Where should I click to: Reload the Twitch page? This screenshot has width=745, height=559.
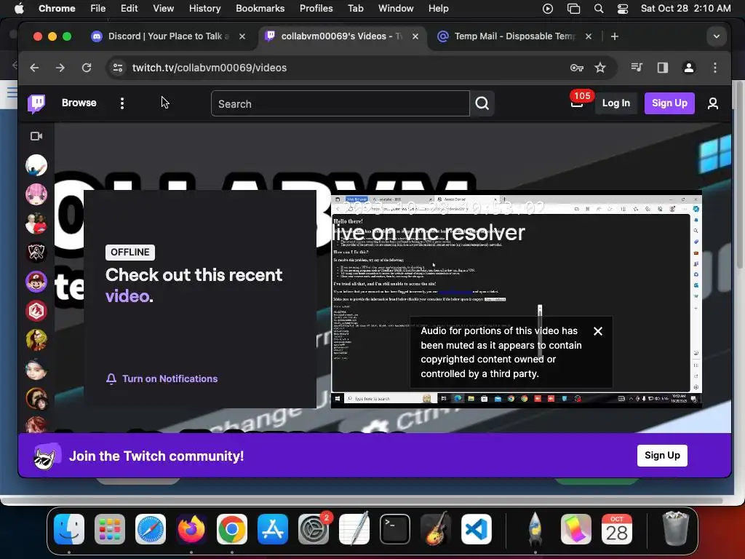click(87, 68)
